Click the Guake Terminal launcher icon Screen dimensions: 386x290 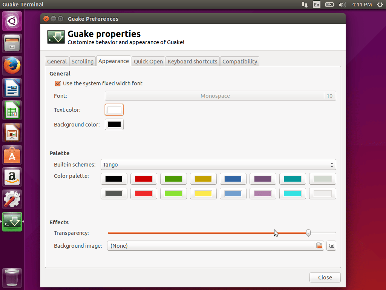12,222
